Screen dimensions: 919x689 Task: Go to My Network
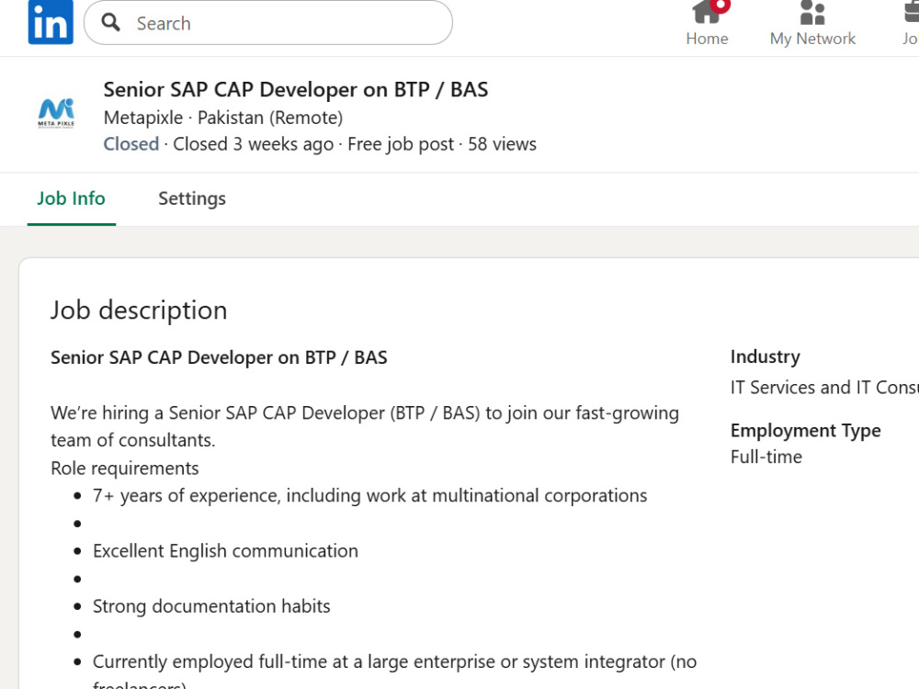tap(812, 24)
